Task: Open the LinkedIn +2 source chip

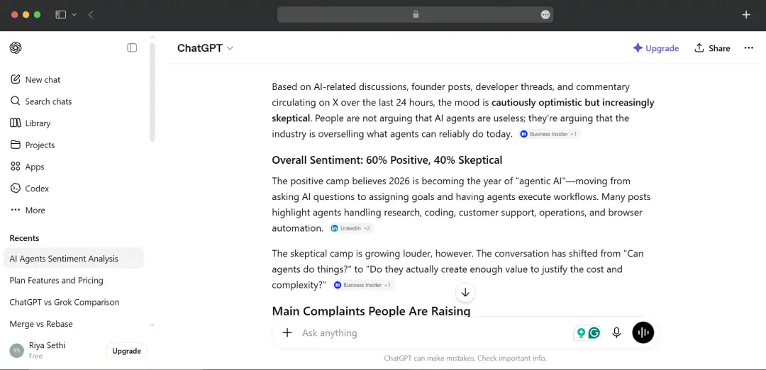Action: coord(351,228)
